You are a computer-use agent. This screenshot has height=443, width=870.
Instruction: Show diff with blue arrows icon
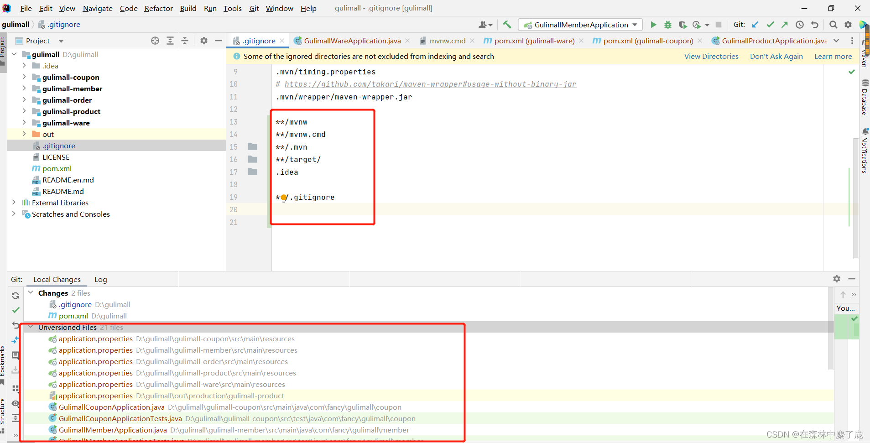[x=16, y=340]
